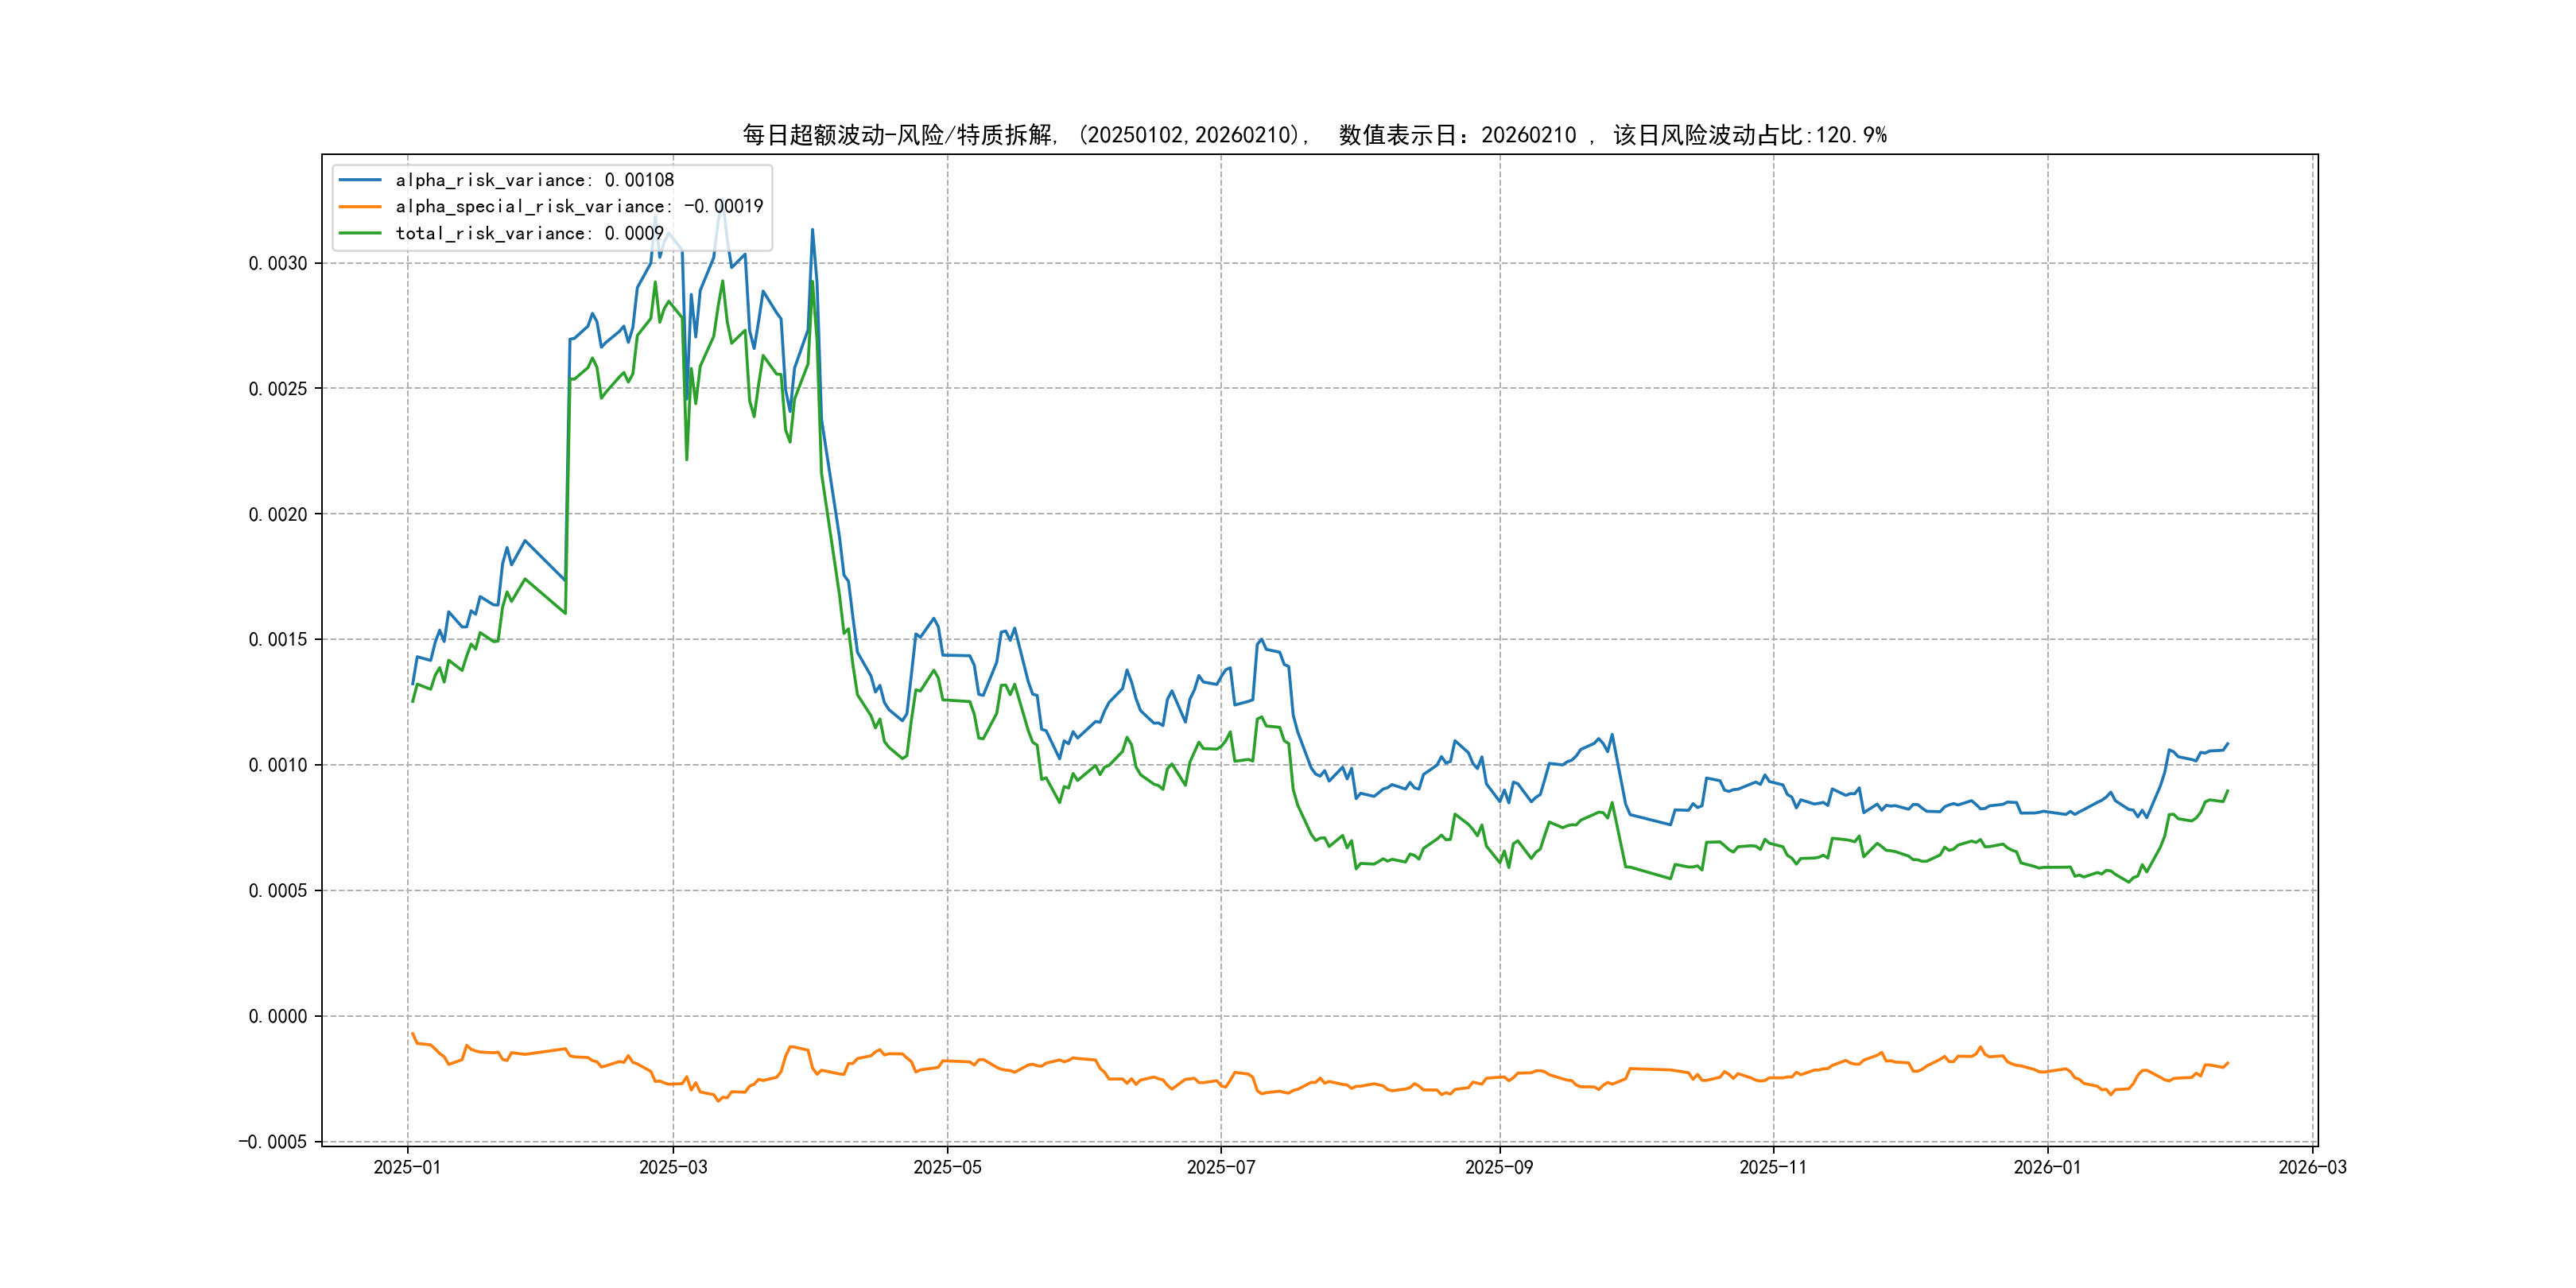Image resolution: width=2576 pixels, height=1288 pixels.
Task: Click the chart title text
Action: click(1314, 135)
